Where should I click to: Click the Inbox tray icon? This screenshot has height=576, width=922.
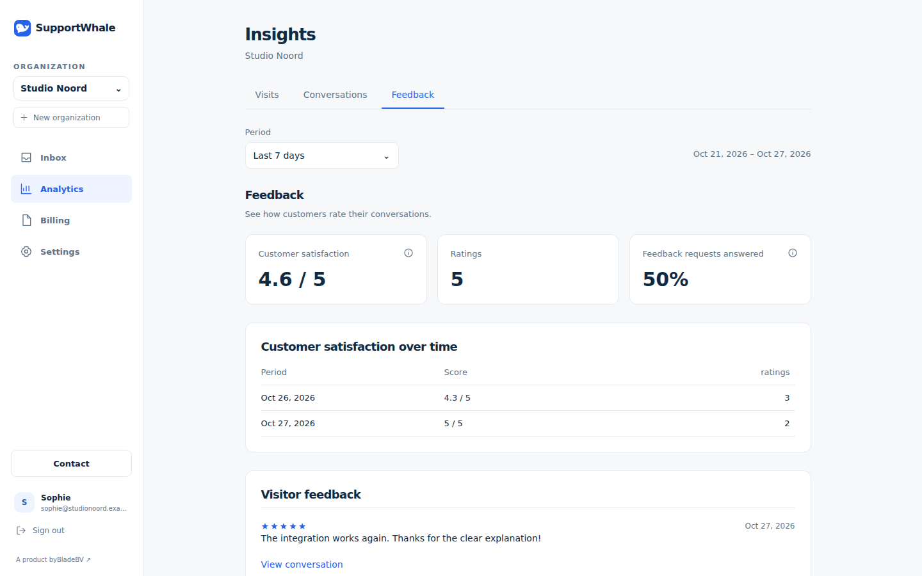coord(26,157)
